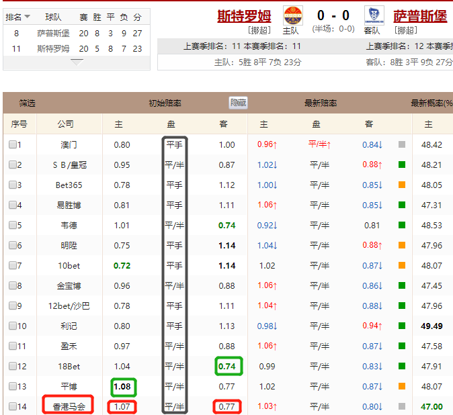453x415 pixels.
Task: Click the blue square in 12bet/沙巴 row
Action: pos(402,306)
